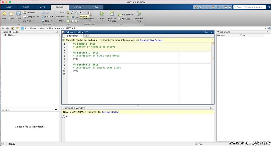Click the Uncomment icon
The height and width of the screenshot is (146, 271).
pos(72,17)
